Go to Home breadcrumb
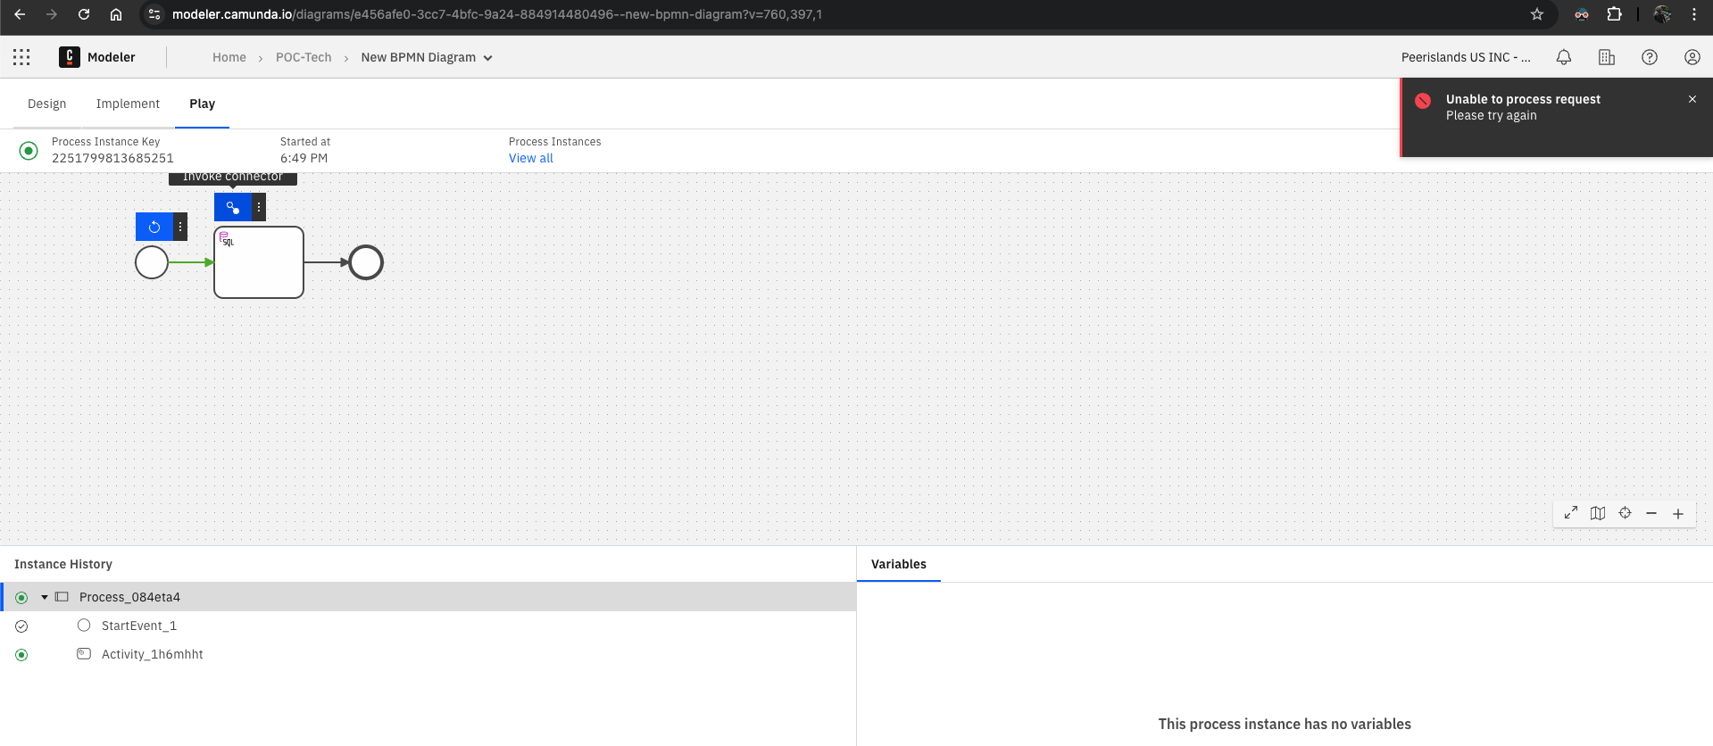The image size is (1713, 746). pyautogui.click(x=229, y=57)
